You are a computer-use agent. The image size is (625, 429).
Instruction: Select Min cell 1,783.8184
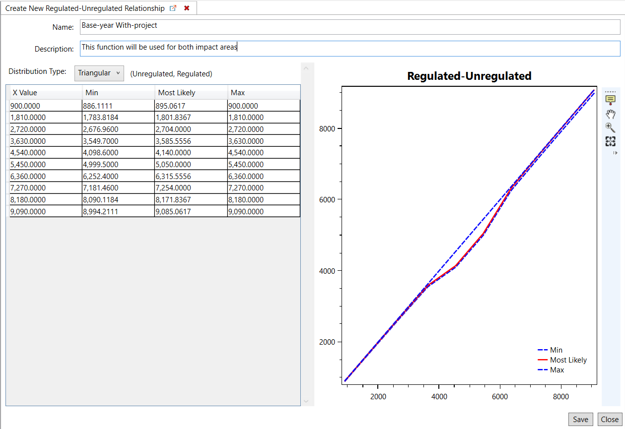coord(119,118)
